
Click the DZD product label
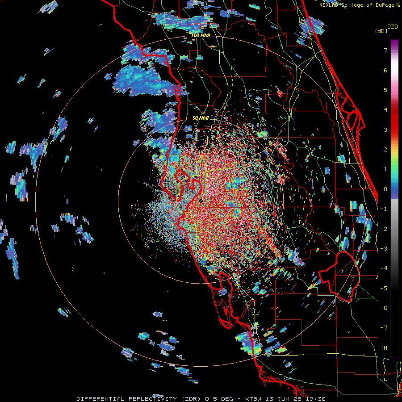393,27
